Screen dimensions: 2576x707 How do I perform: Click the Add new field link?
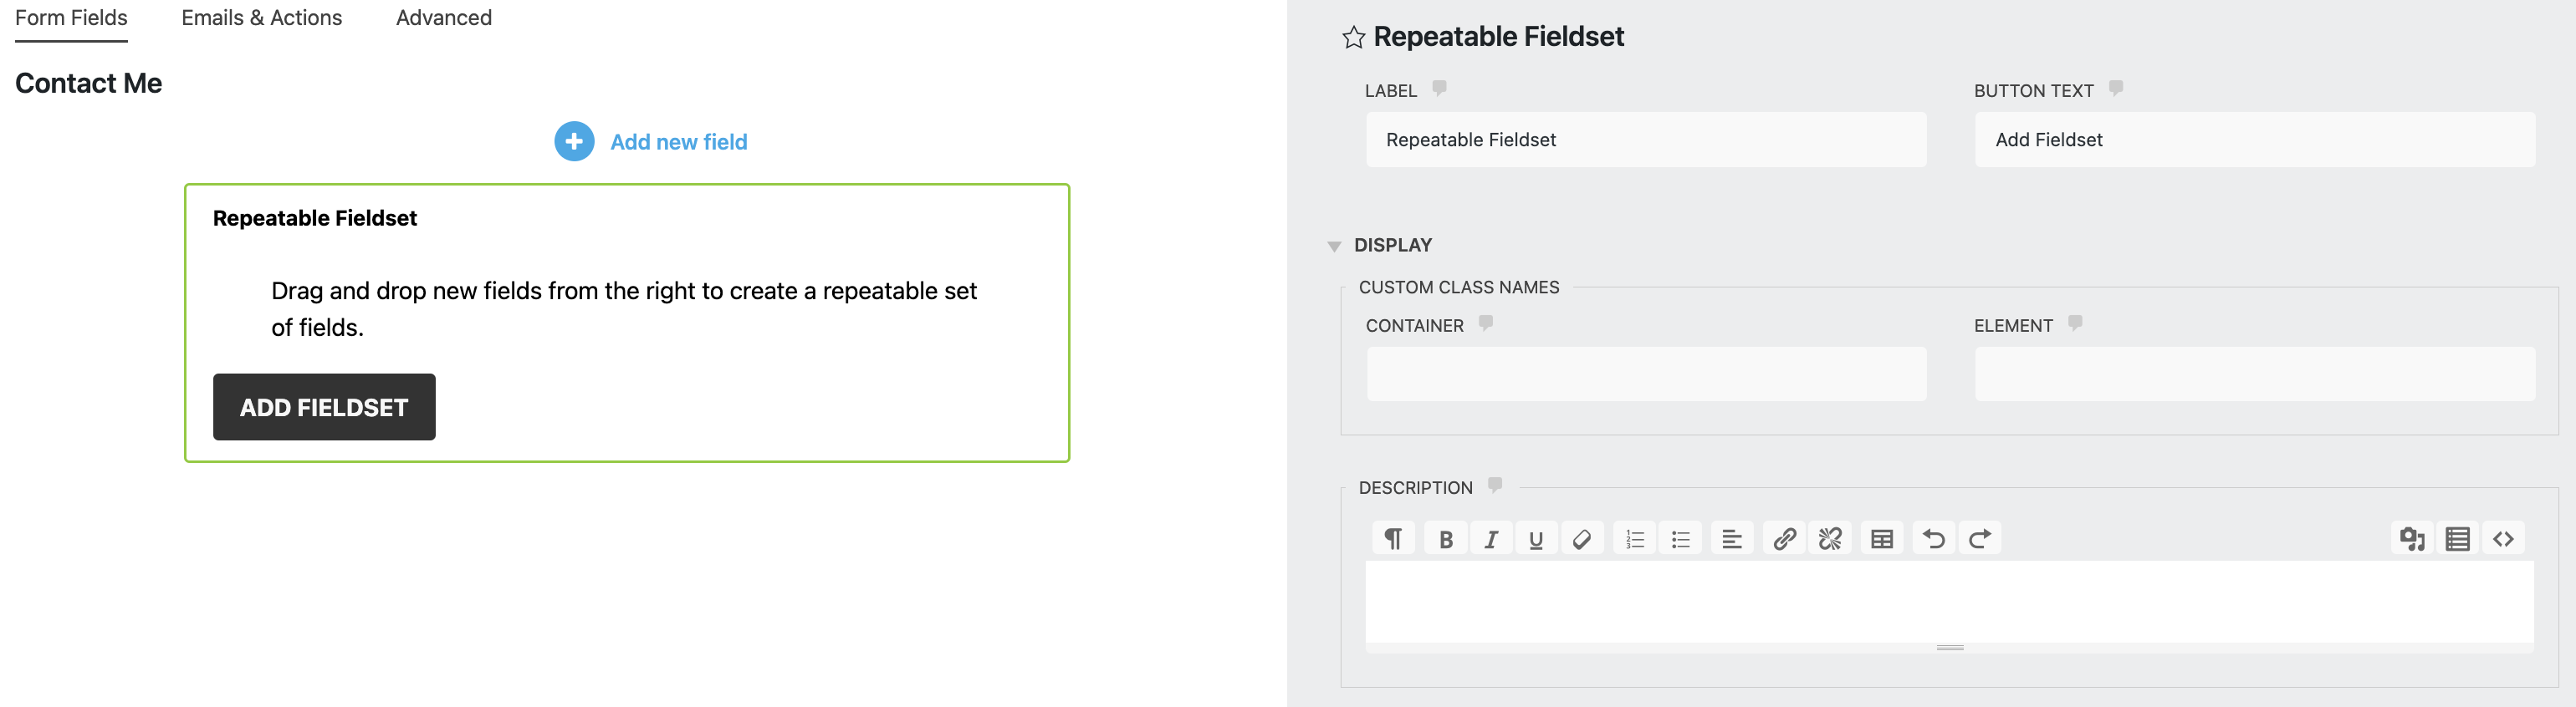[678, 142]
